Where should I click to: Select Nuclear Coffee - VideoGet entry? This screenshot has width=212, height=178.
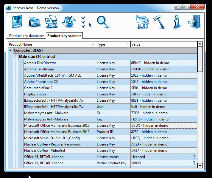[x=60, y=151]
